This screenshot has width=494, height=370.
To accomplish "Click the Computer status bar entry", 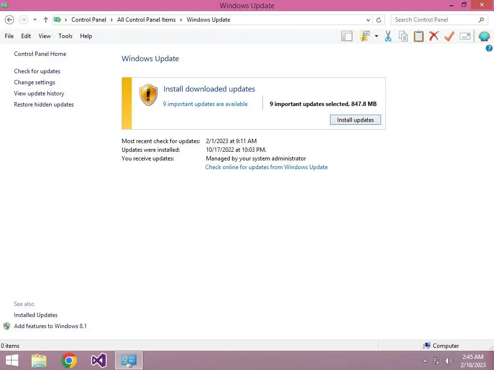I will click(441, 346).
